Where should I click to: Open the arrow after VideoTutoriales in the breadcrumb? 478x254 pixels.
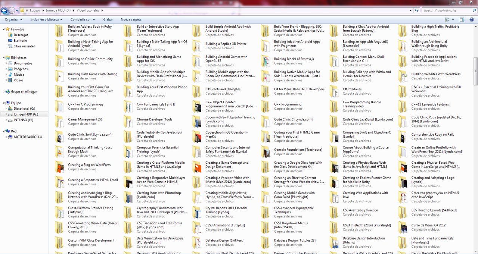tap(102, 10)
